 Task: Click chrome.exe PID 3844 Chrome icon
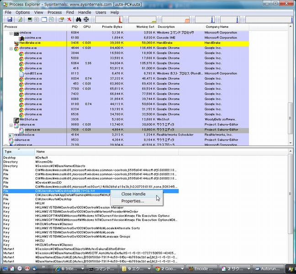pyautogui.click(x=21, y=54)
